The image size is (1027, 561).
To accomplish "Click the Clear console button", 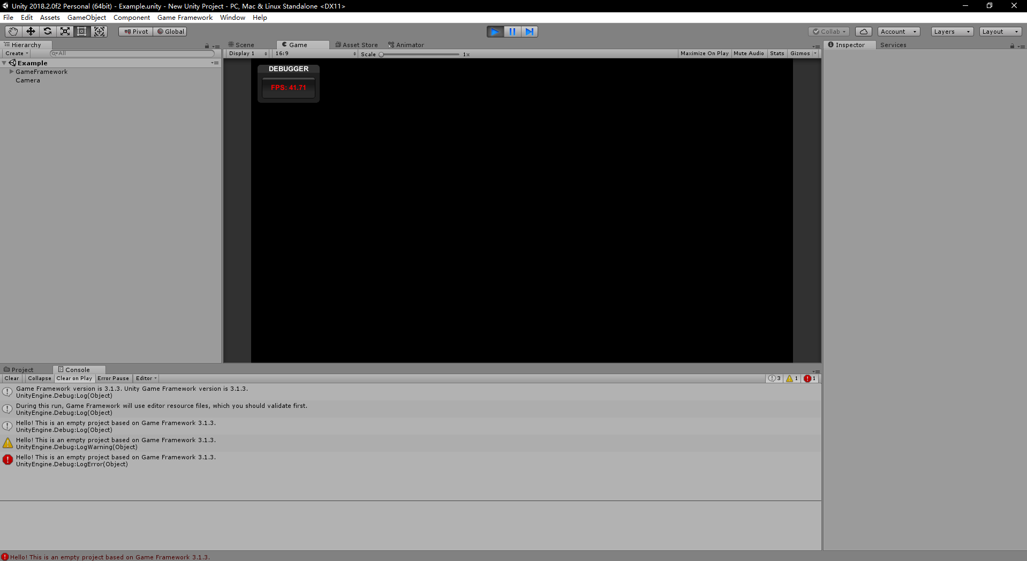I will 12,378.
